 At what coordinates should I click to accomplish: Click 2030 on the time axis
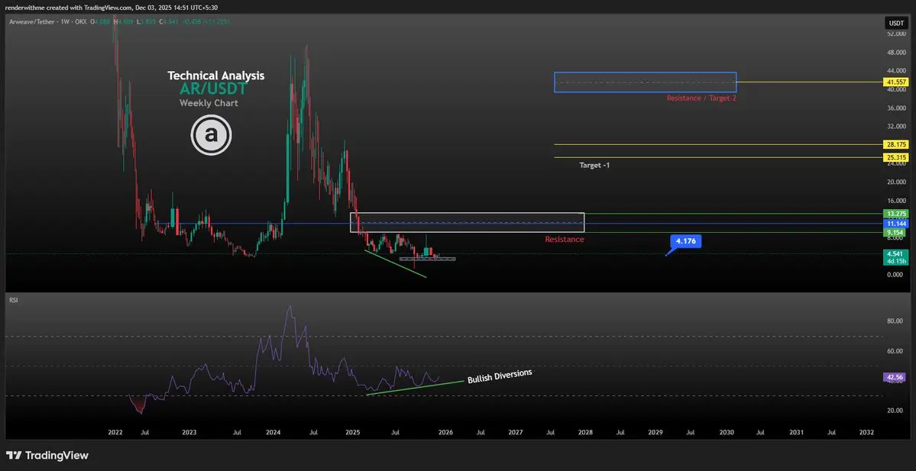tap(726, 433)
